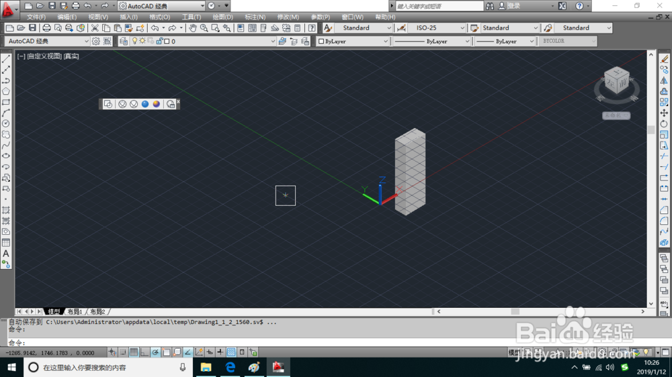The height and width of the screenshot is (377, 672).
Task: Toggle 3D Object Snap in status bar
Action: click(177, 352)
